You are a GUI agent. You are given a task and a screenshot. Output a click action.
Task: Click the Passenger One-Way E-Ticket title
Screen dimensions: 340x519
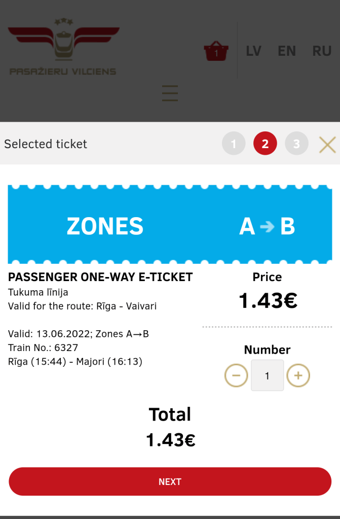click(x=100, y=277)
